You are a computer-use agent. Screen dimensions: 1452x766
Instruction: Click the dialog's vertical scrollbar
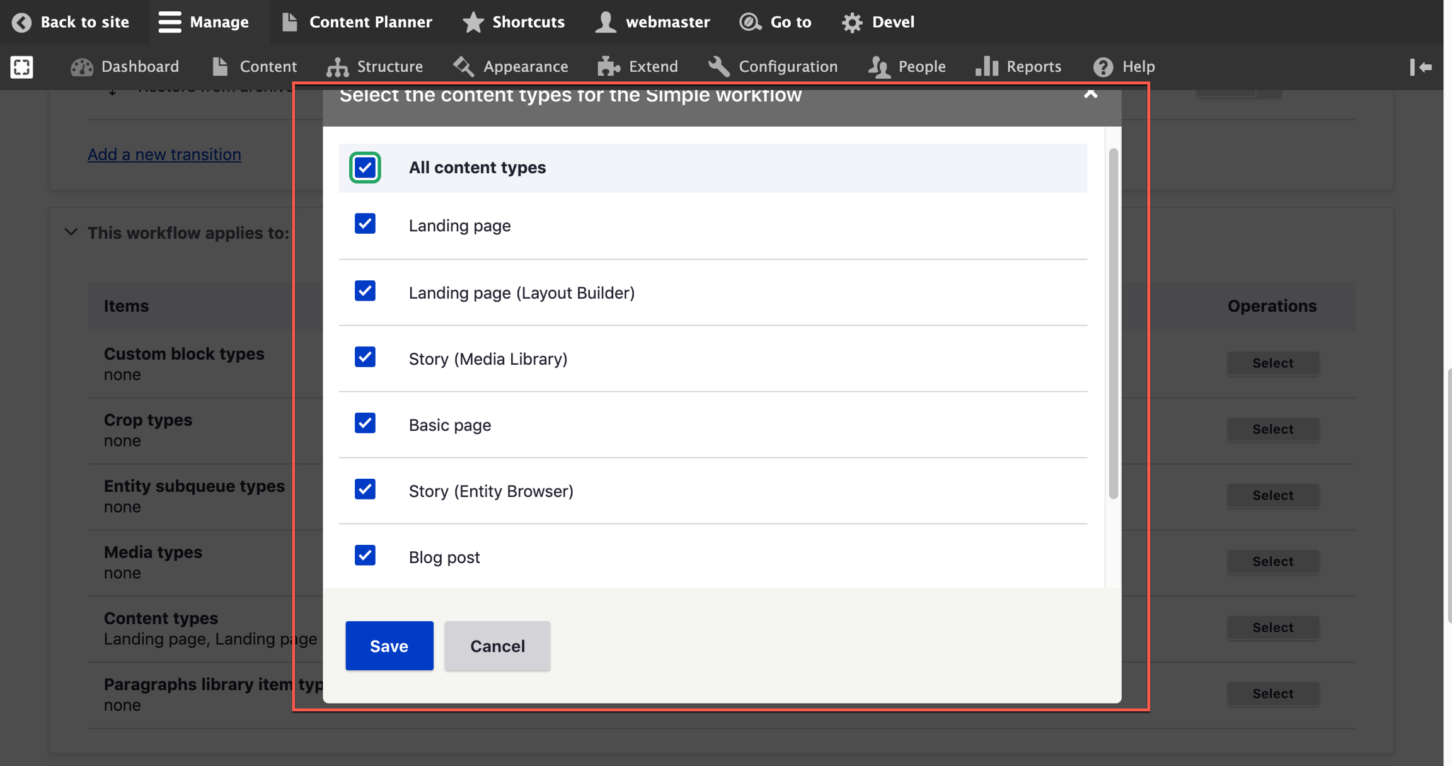click(x=1113, y=324)
